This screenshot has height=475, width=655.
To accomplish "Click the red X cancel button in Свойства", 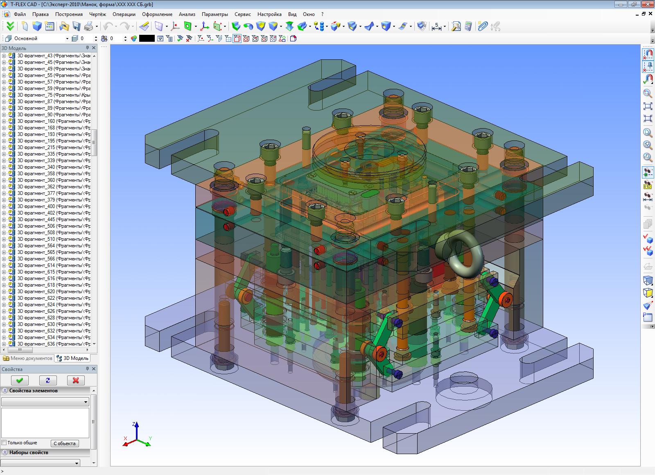I will point(76,380).
